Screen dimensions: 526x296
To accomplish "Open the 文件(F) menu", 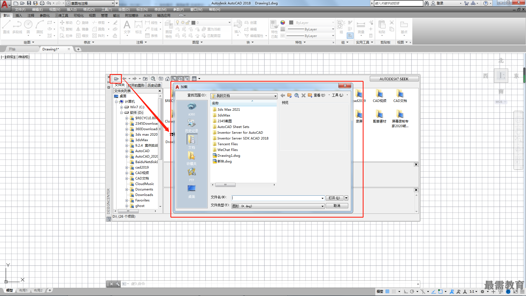I will (x=20, y=10).
